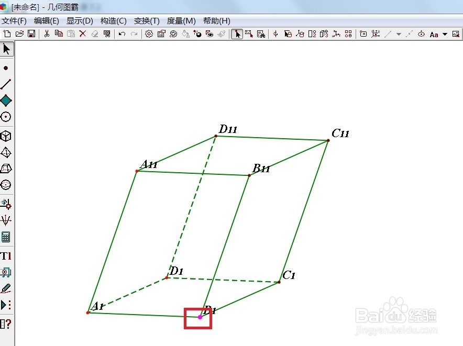Image resolution: width=463 pixels, height=346 pixels.
Task: Click the 2D view toolbar icon
Action: (x=312, y=34)
